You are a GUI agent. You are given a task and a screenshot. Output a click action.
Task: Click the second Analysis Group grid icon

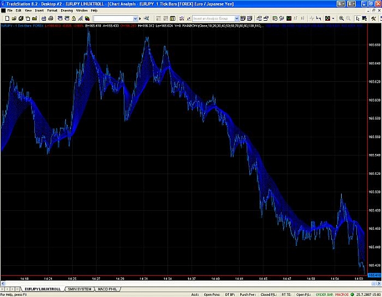(x=249, y=18)
